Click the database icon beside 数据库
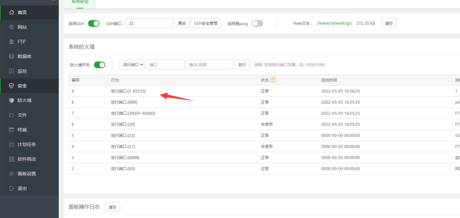This screenshot has height=218, width=460. [11, 56]
